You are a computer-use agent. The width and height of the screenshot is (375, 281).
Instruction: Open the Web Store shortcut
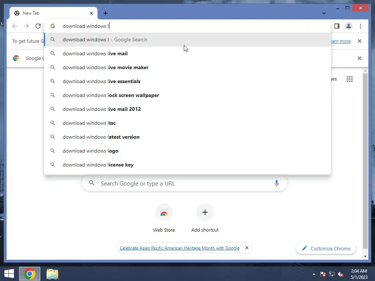(x=164, y=218)
